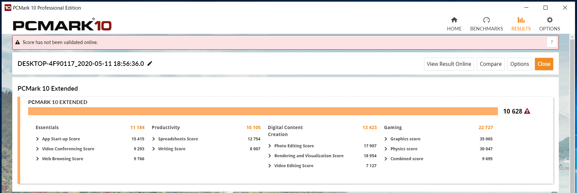
Task: Select the RESULTS tab label
Action: tap(521, 29)
